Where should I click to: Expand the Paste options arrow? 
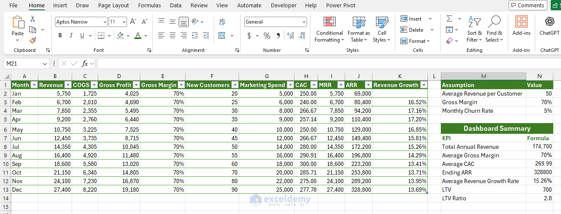pos(18,40)
